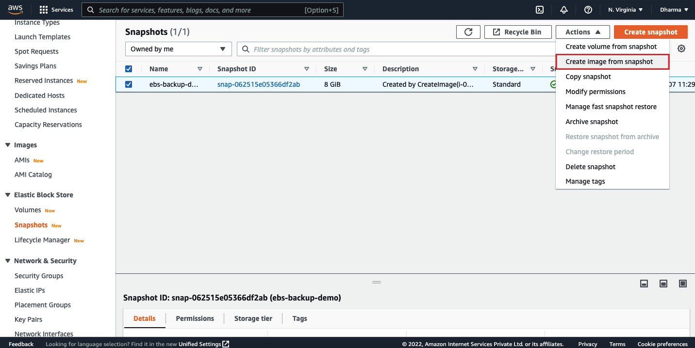
Task: Open the Owned by me dropdown
Action: click(x=178, y=49)
